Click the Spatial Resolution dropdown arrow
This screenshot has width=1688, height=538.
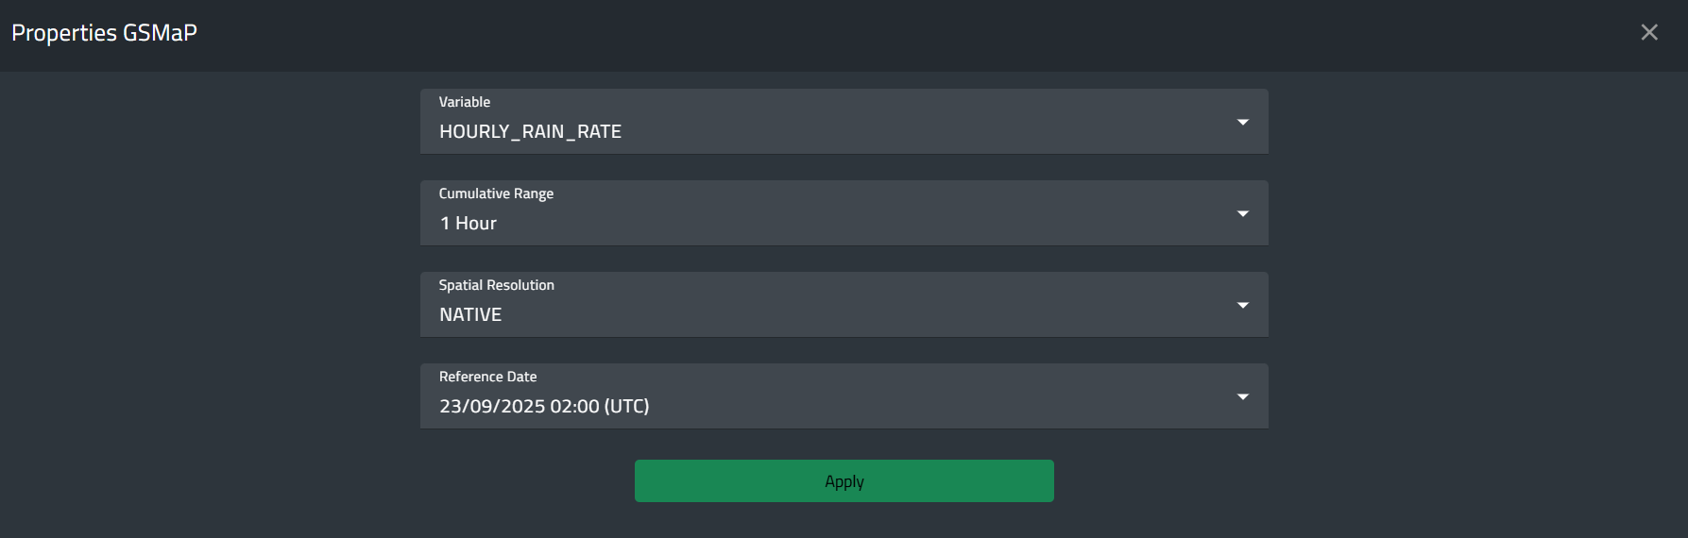(x=1243, y=306)
